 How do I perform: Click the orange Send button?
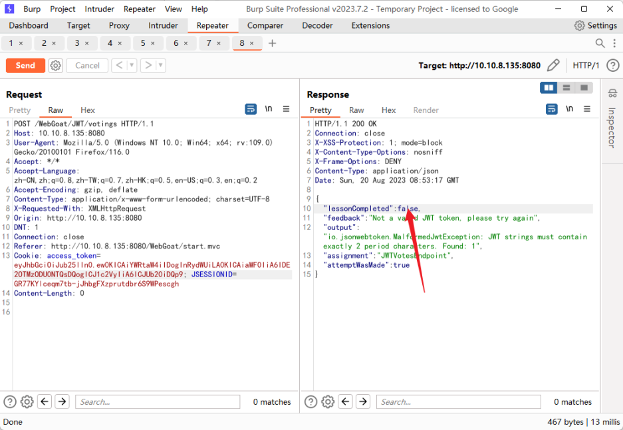click(25, 66)
